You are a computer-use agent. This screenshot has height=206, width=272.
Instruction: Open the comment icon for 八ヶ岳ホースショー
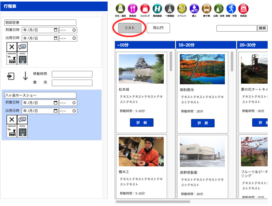(x=22, y=120)
